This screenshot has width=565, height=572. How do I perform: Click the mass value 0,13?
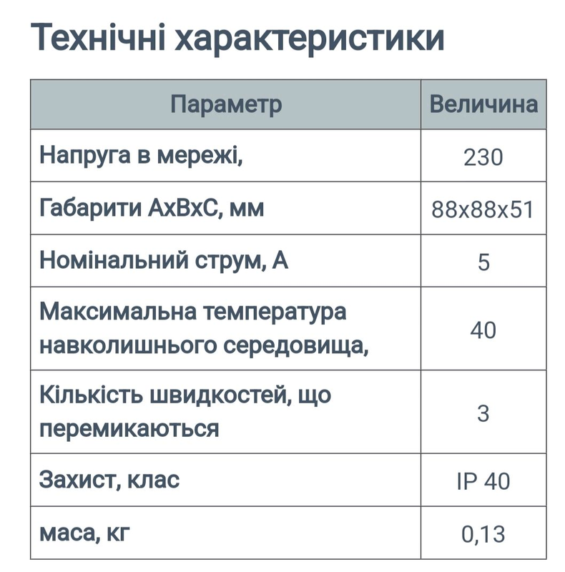[483, 534]
